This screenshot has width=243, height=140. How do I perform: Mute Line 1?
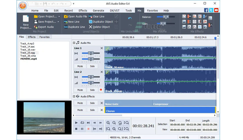(x=80, y=66)
